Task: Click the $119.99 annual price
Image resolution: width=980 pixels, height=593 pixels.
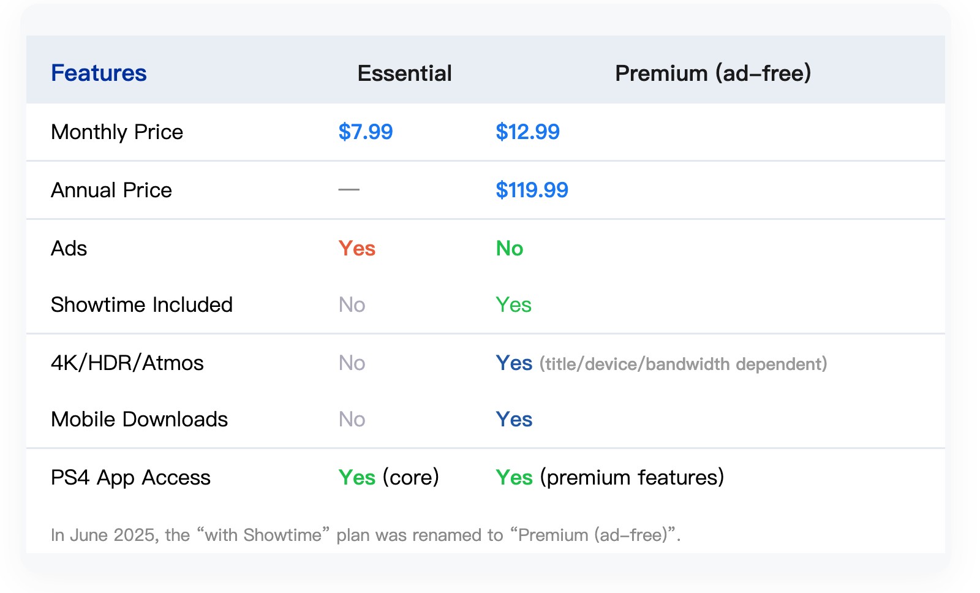Action: (532, 190)
